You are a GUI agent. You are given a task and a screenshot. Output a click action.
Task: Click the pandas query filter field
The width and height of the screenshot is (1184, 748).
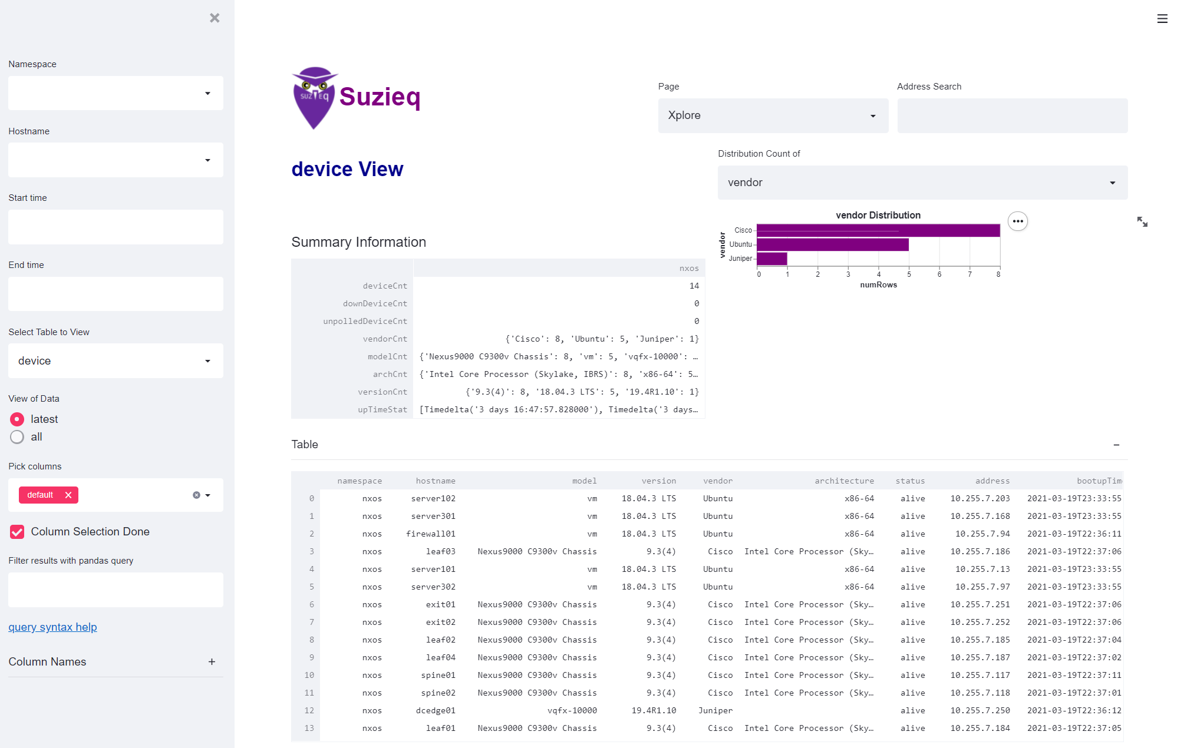(116, 590)
